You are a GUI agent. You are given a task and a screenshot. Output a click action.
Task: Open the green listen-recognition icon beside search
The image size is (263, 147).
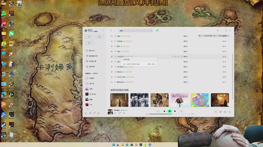point(157,30)
